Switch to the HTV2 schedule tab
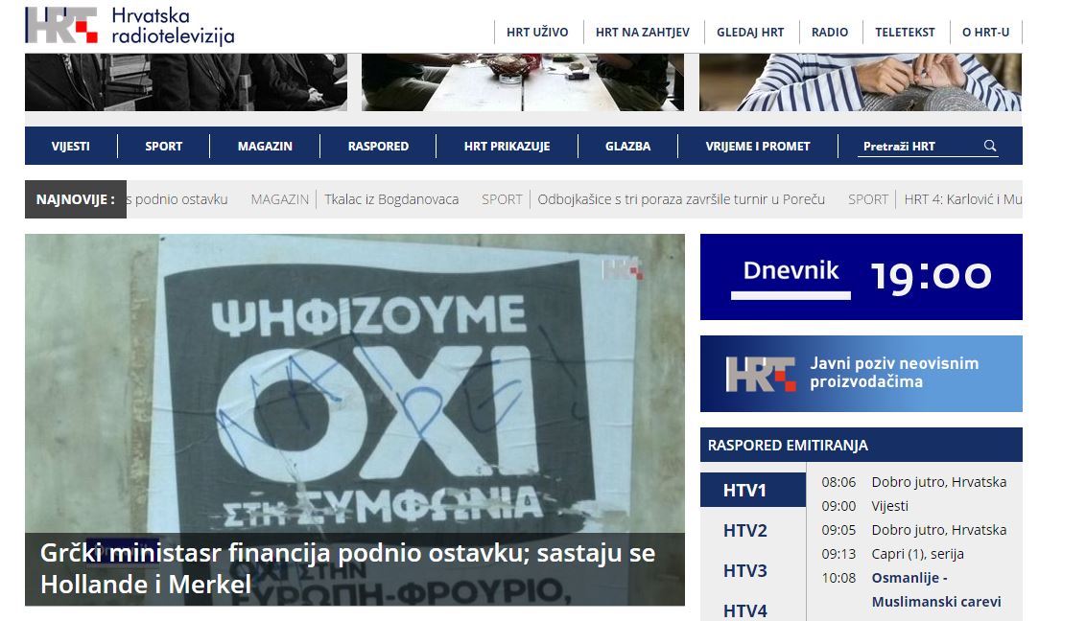Image resolution: width=1086 pixels, height=621 pixels. pyautogui.click(x=745, y=531)
